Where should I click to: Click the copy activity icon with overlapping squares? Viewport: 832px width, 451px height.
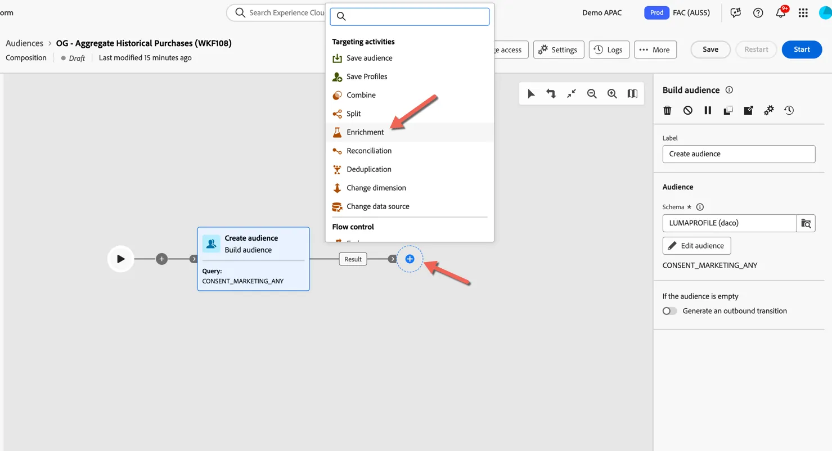coord(728,110)
